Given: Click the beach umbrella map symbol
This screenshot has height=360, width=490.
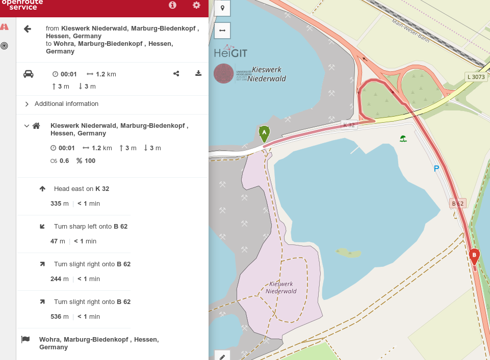Looking at the screenshot, I should click(x=403, y=139).
